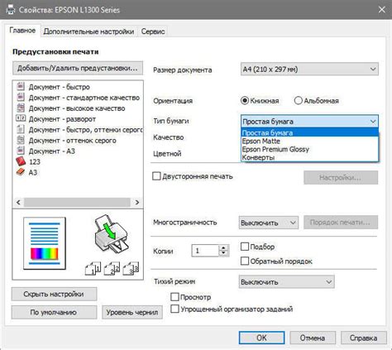Check the Подбор checkbox
Screen dimensions: 392x350
pyautogui.click(x=245, y=247)
